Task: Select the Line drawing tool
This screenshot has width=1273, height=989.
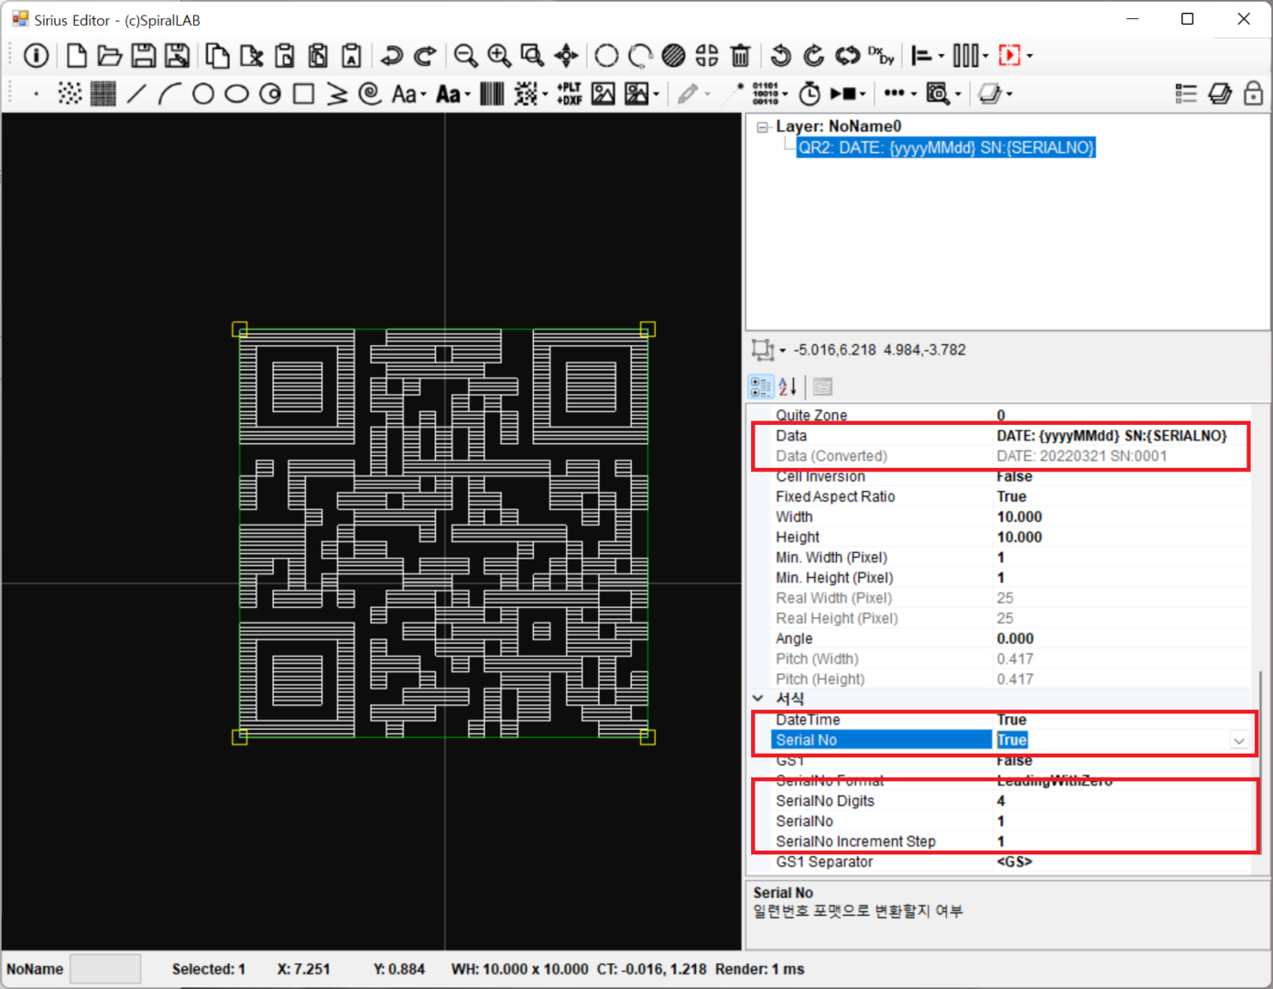Action: 136,93
